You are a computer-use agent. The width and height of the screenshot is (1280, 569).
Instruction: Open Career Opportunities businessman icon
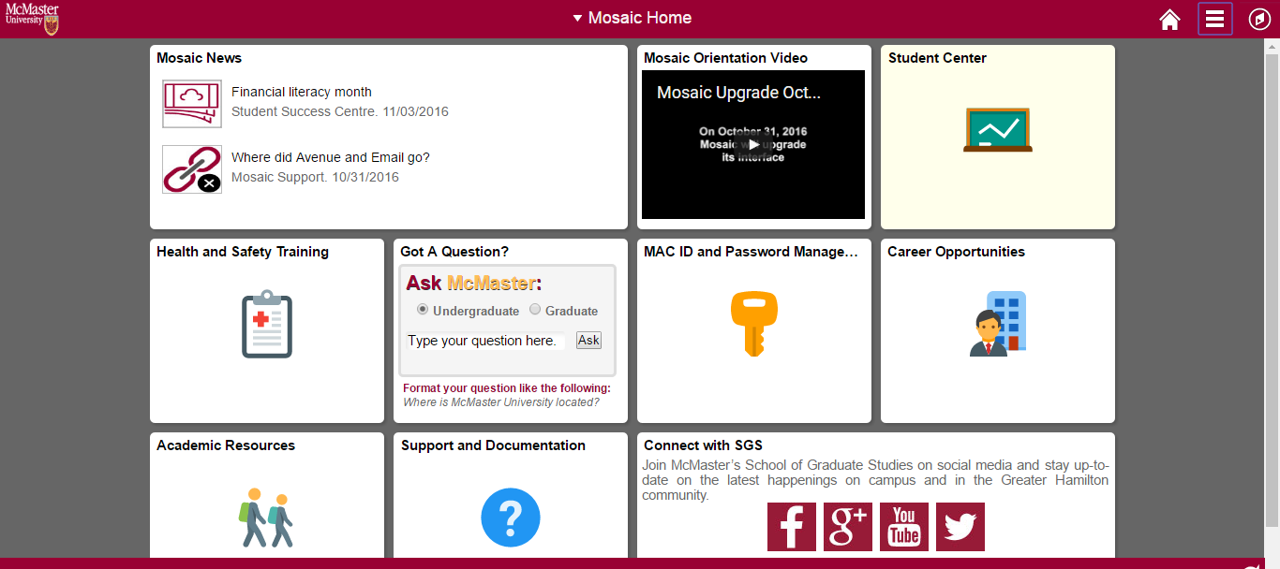click(997, 324)
